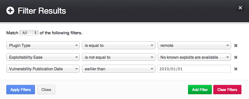This screenshot has width=249, height=99.
Task: Click the plus icon beside Filter Results
Action: coord(10,11)
